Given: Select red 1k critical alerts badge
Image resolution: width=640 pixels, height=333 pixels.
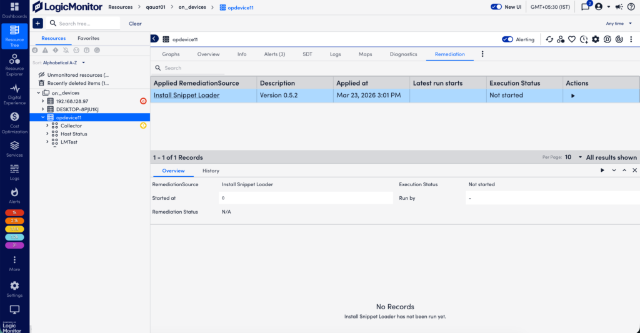Looking at the screenshot, I should click(14, 212).
